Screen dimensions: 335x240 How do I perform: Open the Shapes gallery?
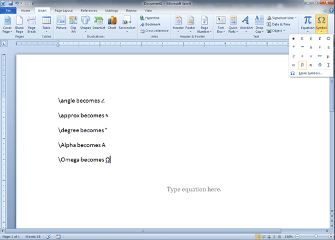coord(86,25)
